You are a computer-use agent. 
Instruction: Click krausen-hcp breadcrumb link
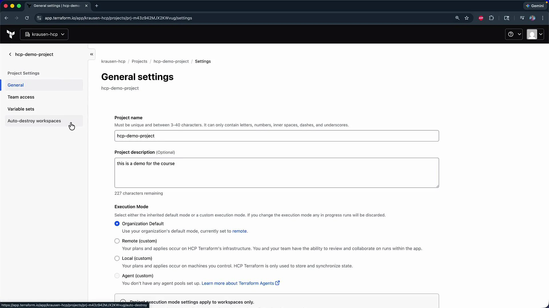(x=113, y=61)
